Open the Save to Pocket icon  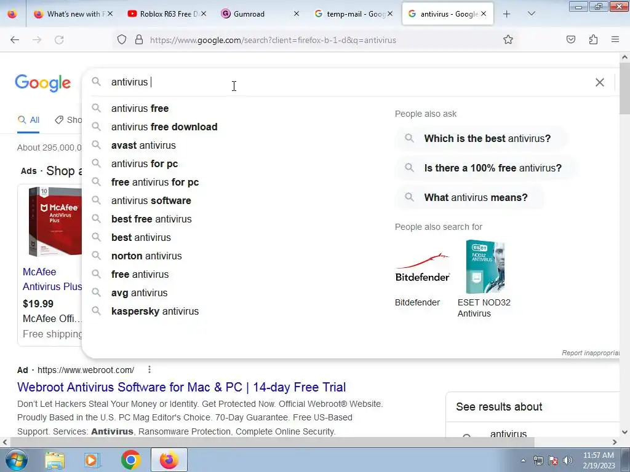point(571,40)
